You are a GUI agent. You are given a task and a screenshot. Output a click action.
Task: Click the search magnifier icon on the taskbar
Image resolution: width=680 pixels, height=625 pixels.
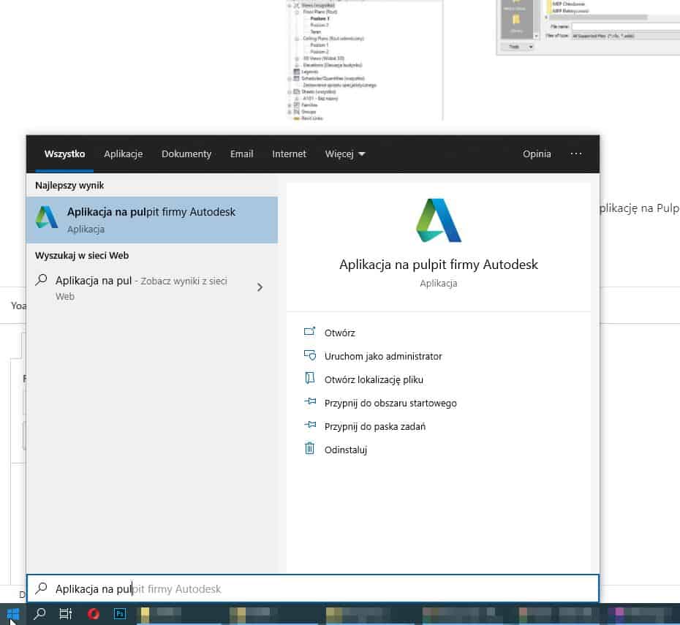point(39,614)
